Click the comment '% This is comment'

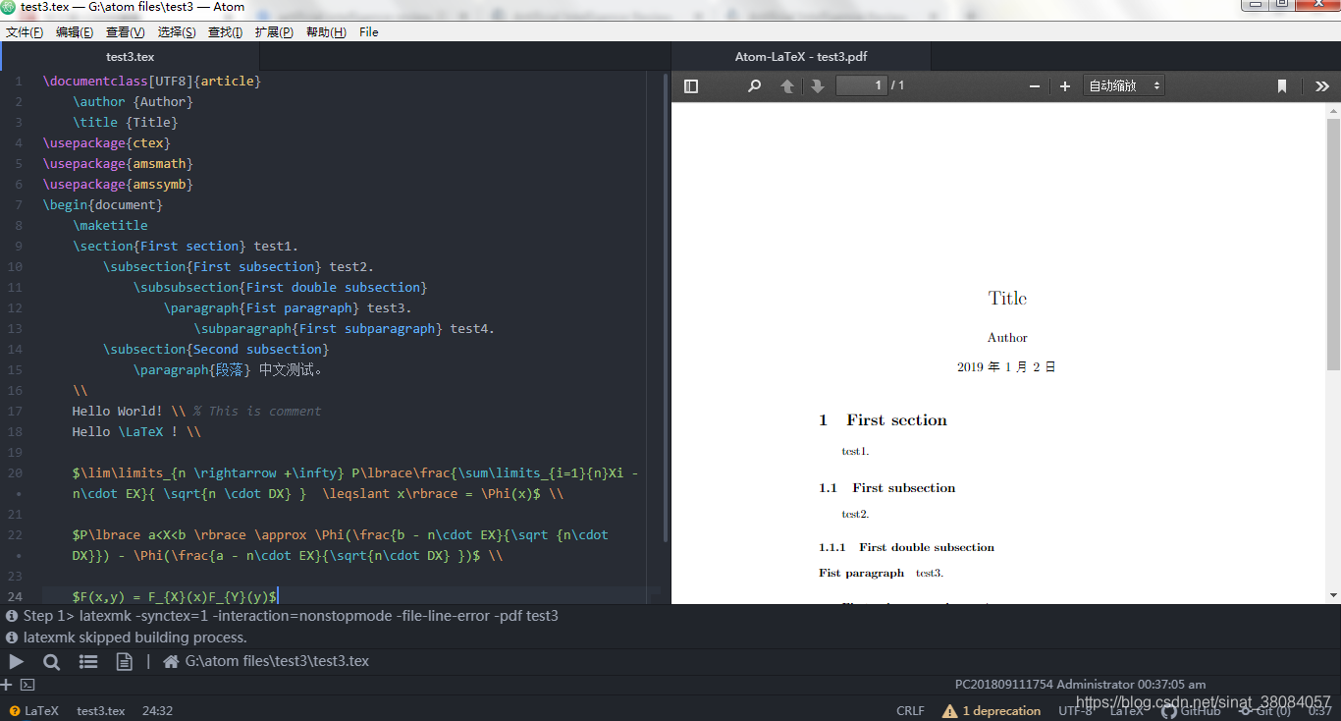(257, 412)
